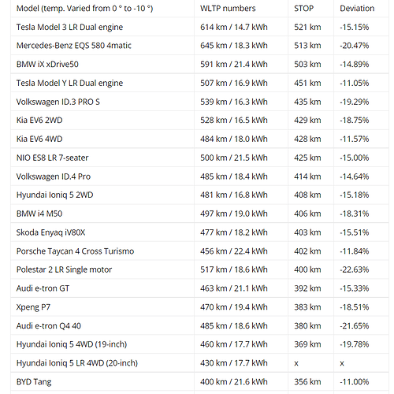The height and width of the screenshot is (394, 394).
Task: Click Volkswagen ID.4 Pro WLTP value
Action: tap(234, 177)
